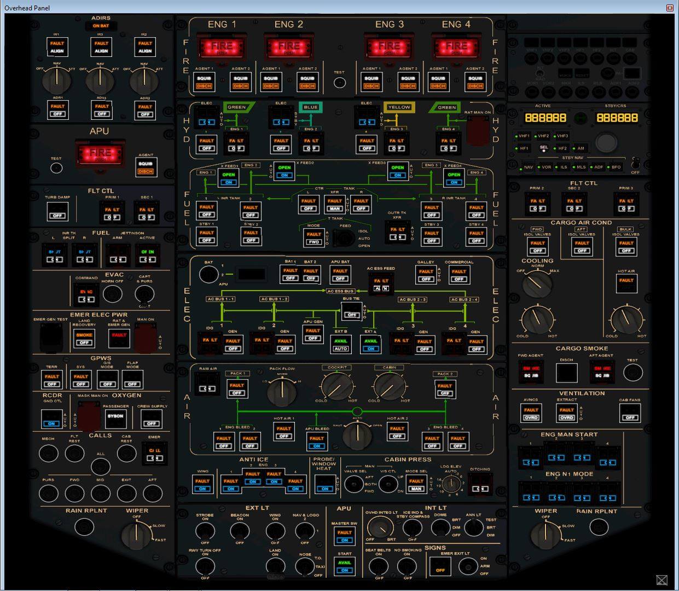Toggle the STROBE light switch

205,531
